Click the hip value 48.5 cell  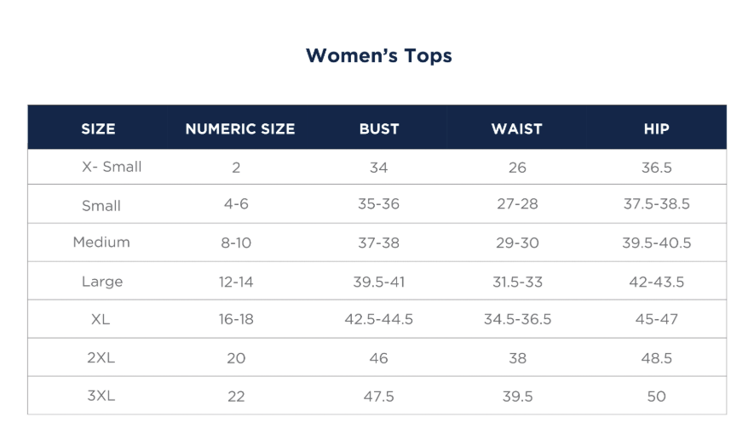[657, 358]
